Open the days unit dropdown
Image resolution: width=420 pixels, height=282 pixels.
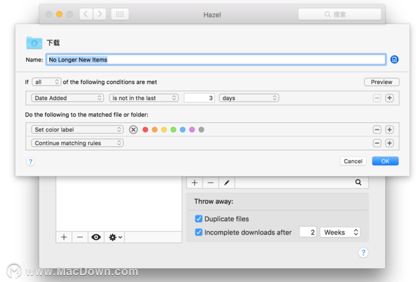tap(249, 98)
